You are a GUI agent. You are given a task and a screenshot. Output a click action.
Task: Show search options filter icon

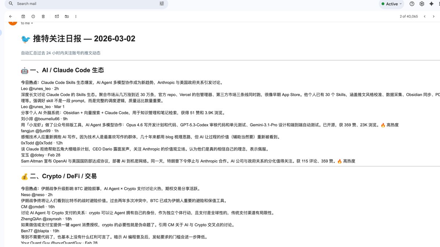click(x=162, y=4)
